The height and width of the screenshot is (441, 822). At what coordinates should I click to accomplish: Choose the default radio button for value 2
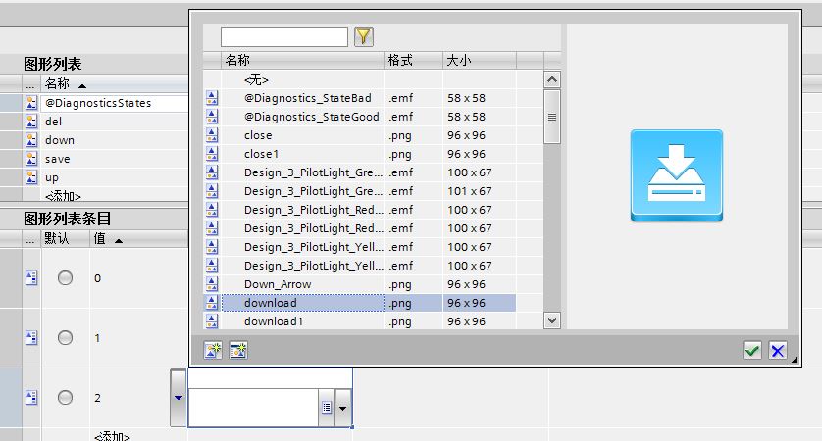pos(65,398)
